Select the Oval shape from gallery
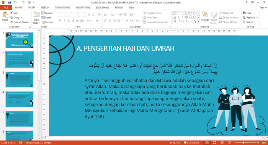 [x=191, y=13]
